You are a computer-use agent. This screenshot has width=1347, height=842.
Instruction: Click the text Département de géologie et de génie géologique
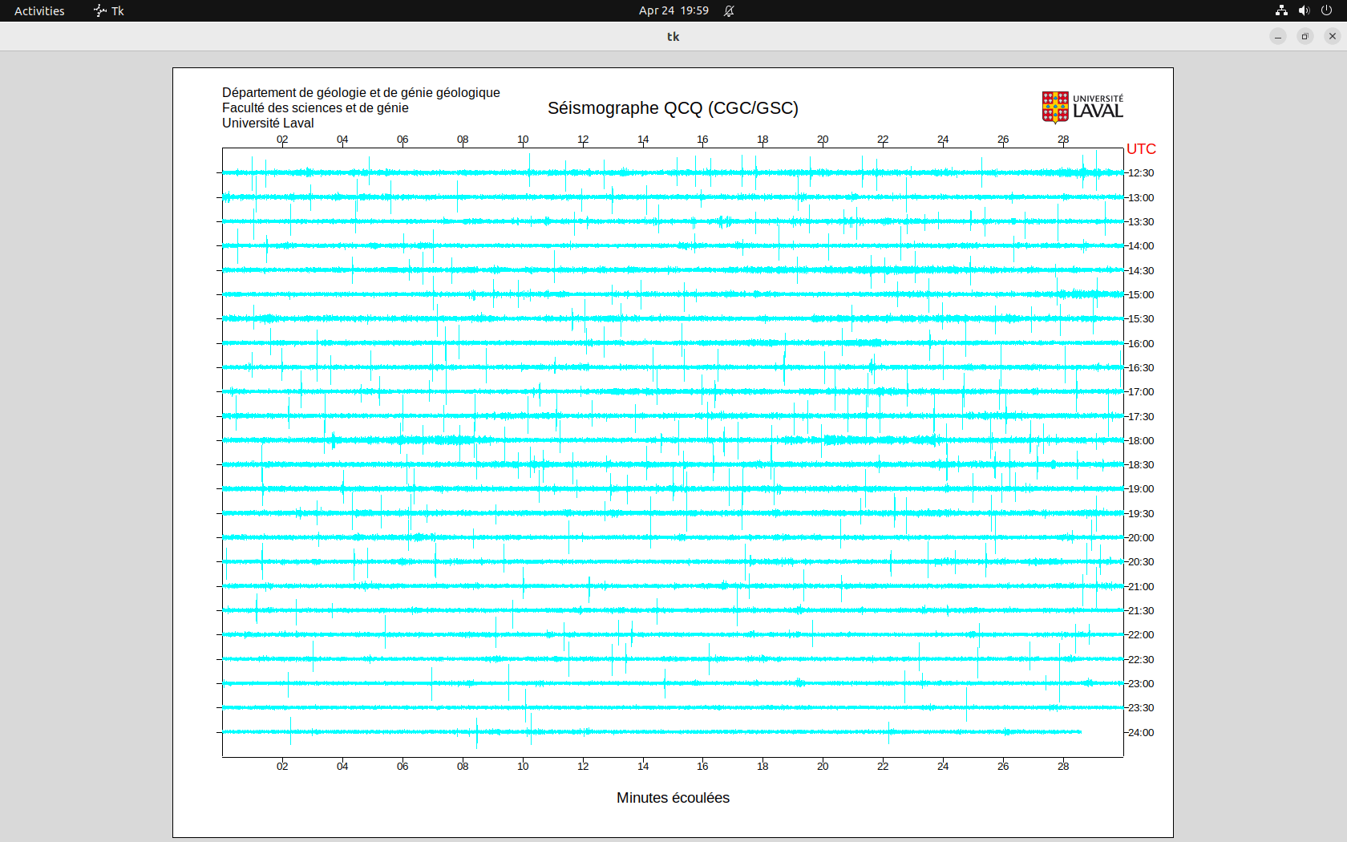[x=361, y=93]
